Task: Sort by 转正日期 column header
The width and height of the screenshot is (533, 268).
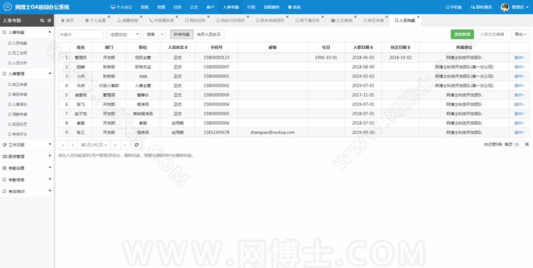Action: tap(400, 47)
